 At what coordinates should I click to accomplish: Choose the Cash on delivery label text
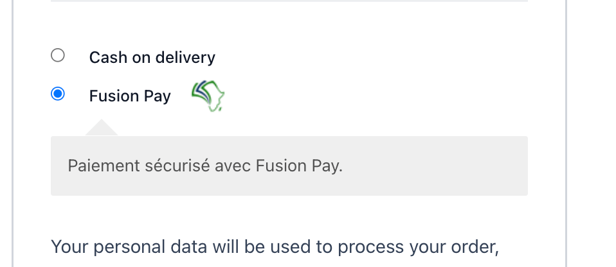click(x=152, y=57)
